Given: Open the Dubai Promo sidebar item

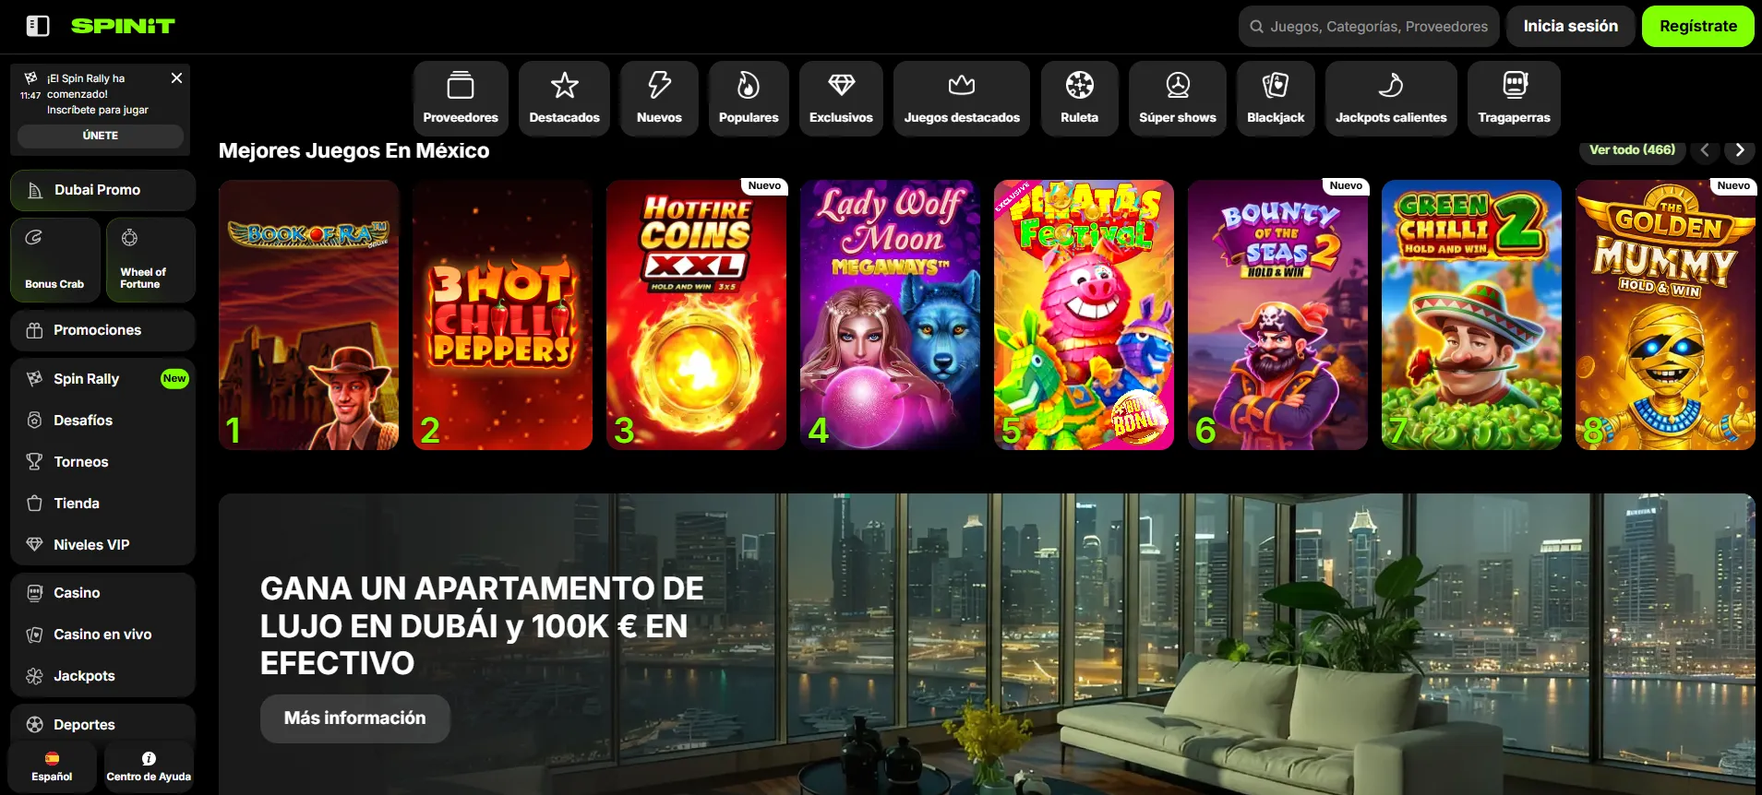Looking at the screenshot, I should (x=102, y=190).
